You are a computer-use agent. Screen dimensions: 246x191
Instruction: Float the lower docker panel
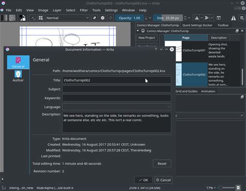[242, 97]
